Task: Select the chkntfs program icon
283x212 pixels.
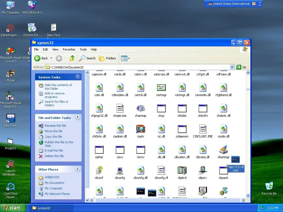Action: (203, 108)
